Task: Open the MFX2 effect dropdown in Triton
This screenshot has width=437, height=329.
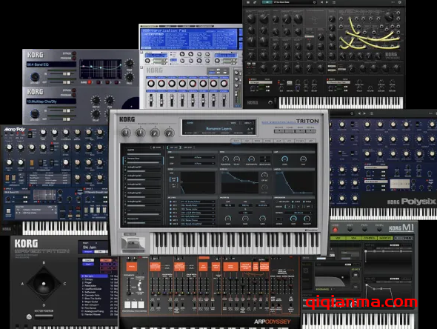Action: click(197, 224)
